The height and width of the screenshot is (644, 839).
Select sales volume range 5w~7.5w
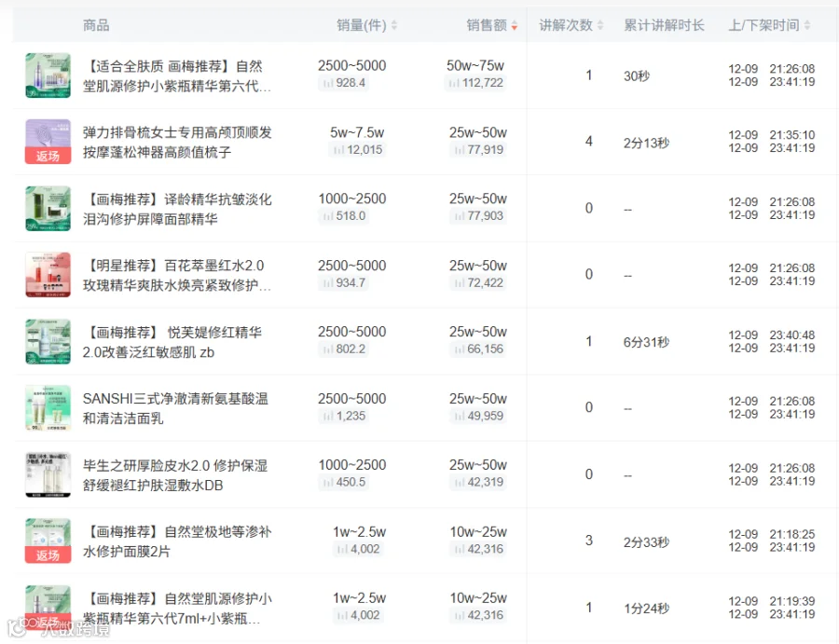357,132
